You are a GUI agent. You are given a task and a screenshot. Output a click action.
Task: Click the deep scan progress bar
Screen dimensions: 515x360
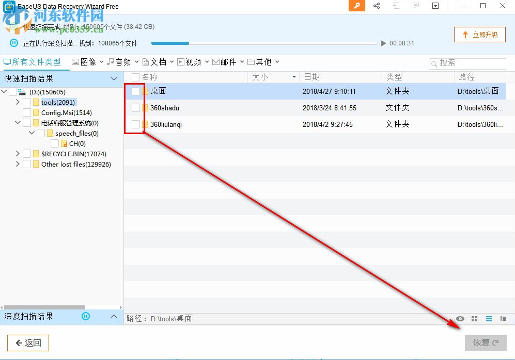coord(263,43)
